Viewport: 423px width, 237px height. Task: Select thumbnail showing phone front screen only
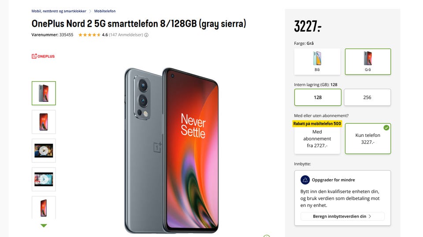point(44,122)
